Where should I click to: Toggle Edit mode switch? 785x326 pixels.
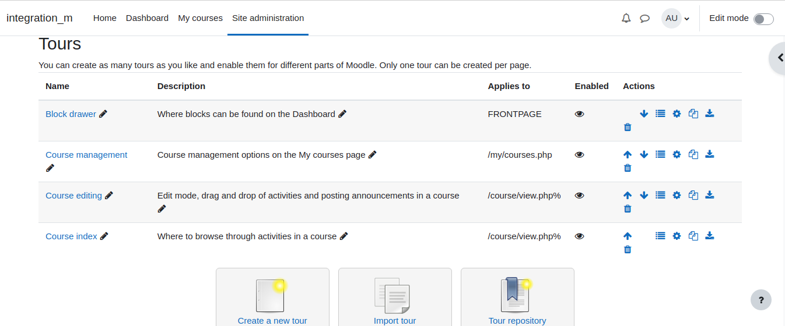pyautogui.click(x=763, y=19)
